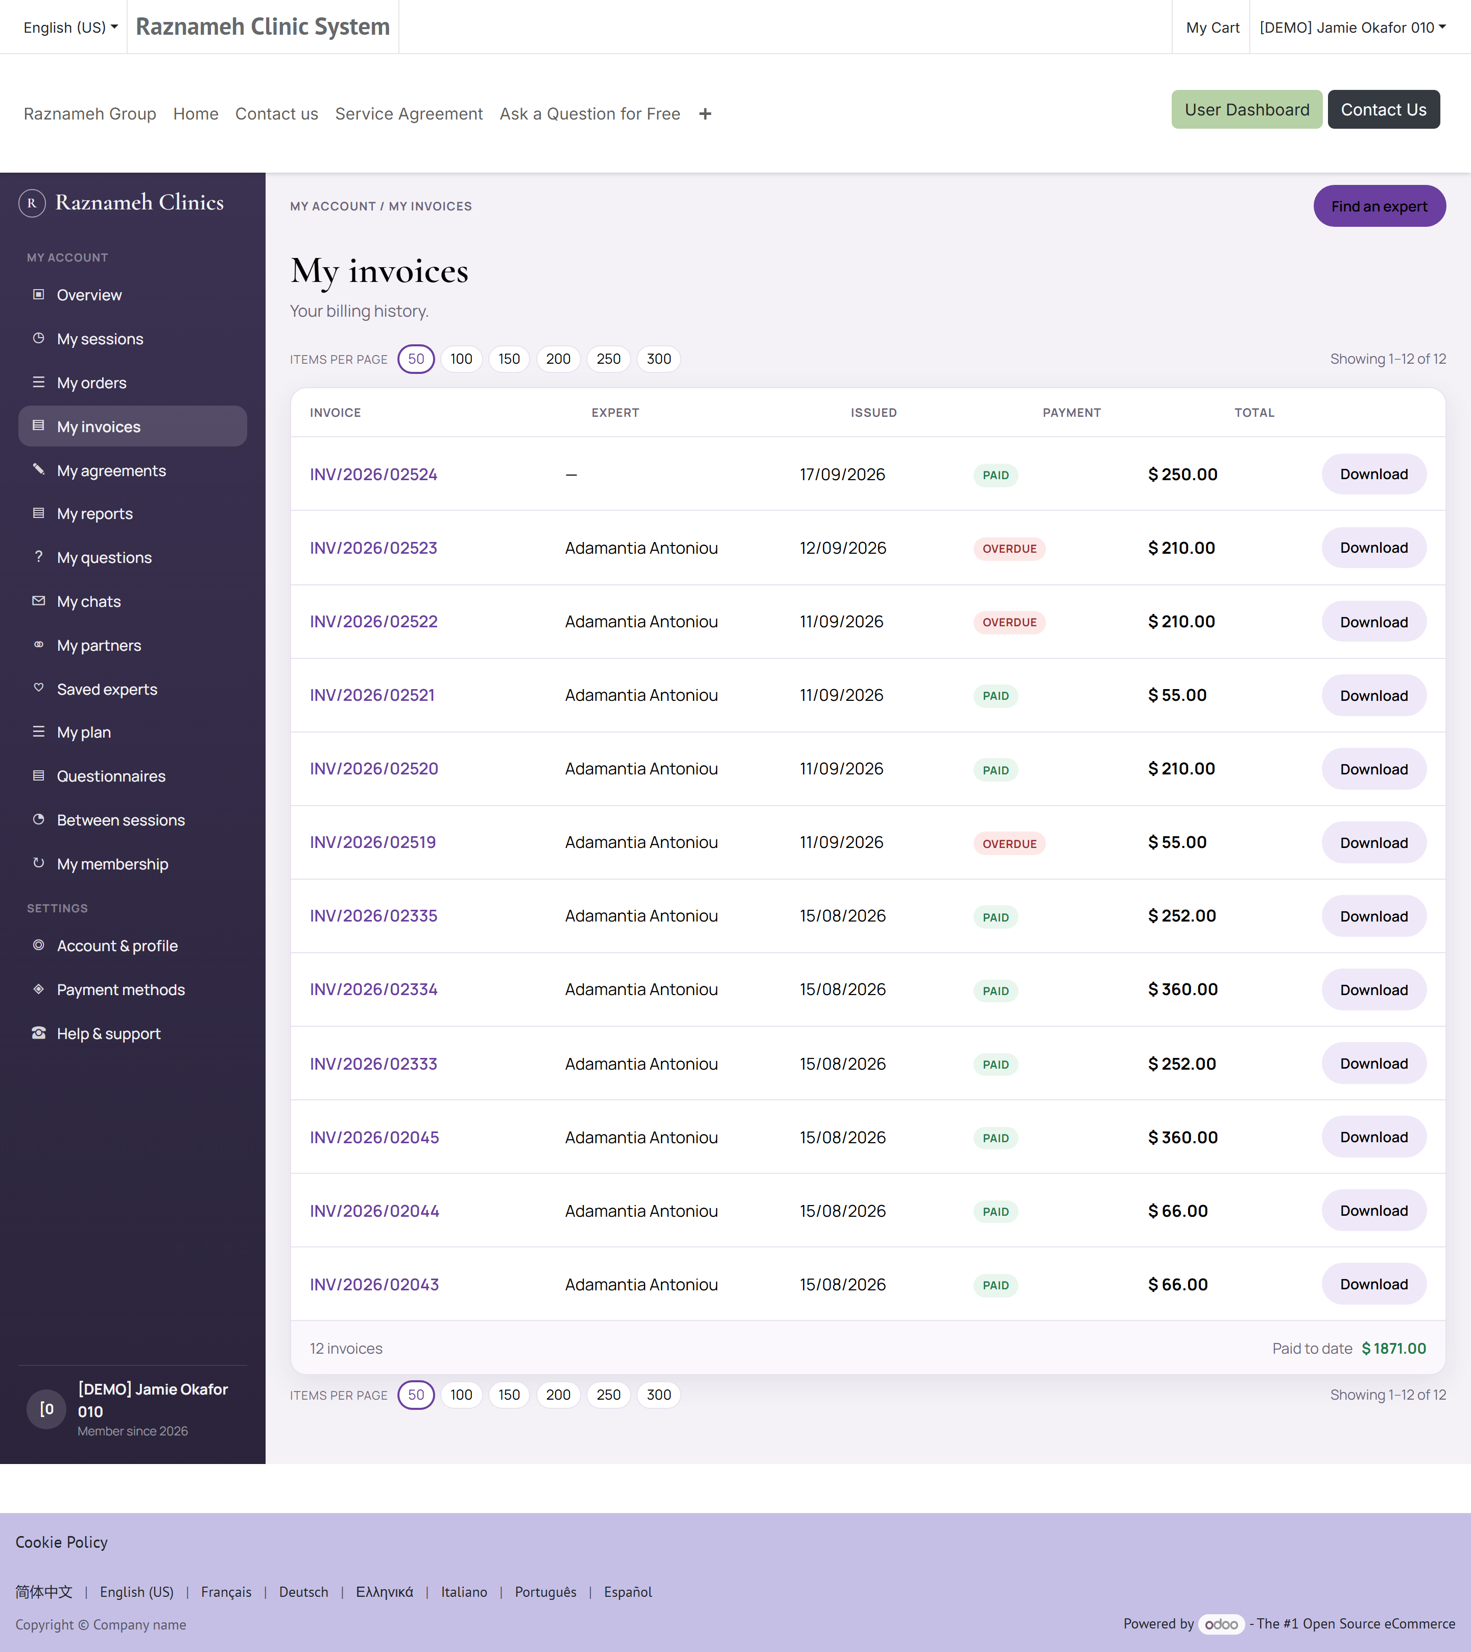Click the Payment methods diamond icon
Image resolution: width=1471 pixels, height=1652 pixels.
point(38,988)
